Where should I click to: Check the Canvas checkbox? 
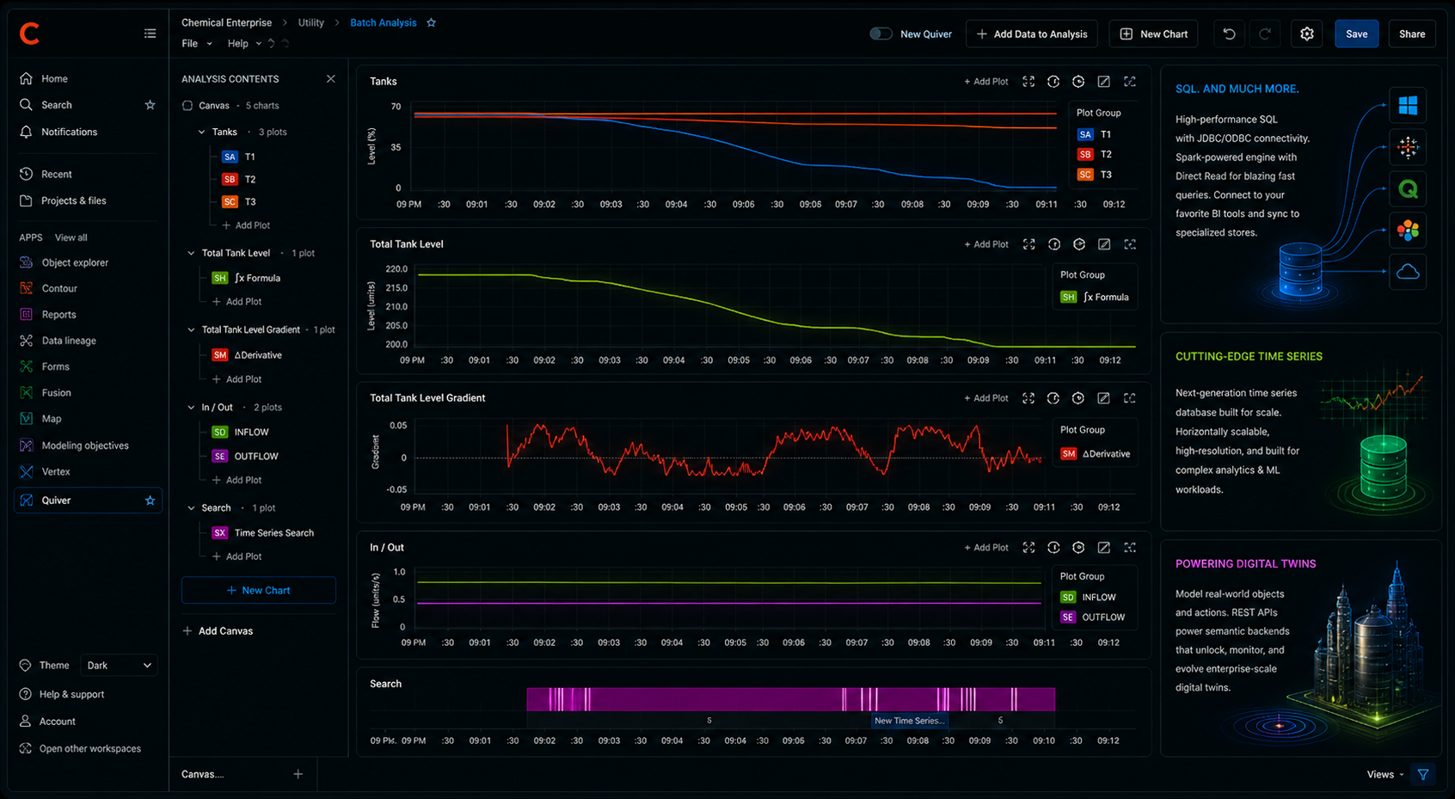click(x=187, y=106)
